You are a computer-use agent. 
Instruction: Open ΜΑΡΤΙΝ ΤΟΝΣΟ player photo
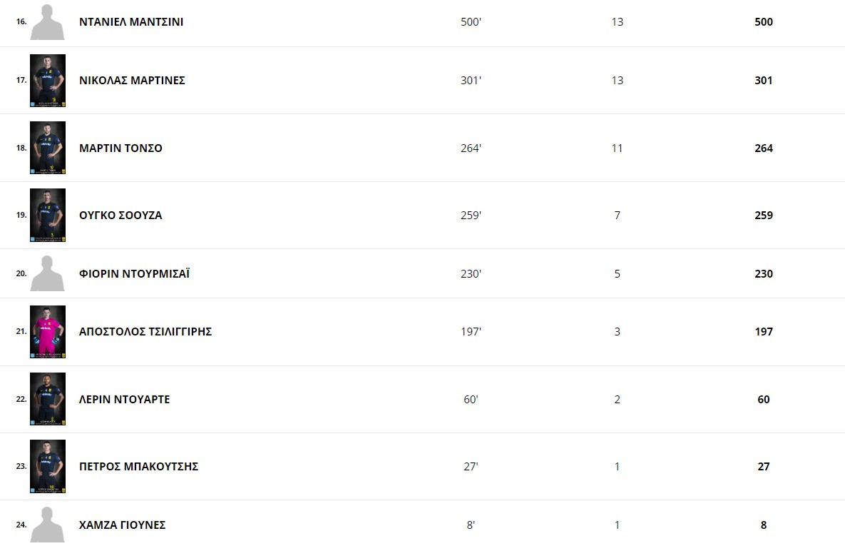pos(48,148)
